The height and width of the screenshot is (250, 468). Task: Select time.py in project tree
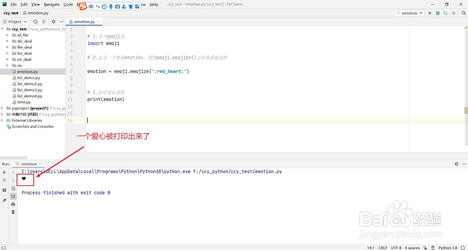point(24,102)
